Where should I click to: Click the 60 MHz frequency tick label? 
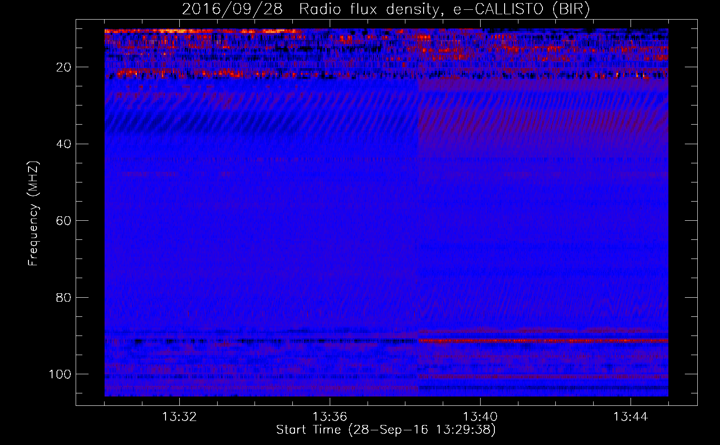pos(64,221)
